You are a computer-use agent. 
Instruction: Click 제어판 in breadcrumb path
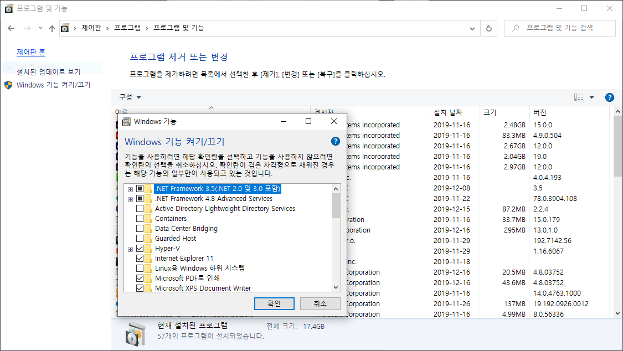(91, 28)
